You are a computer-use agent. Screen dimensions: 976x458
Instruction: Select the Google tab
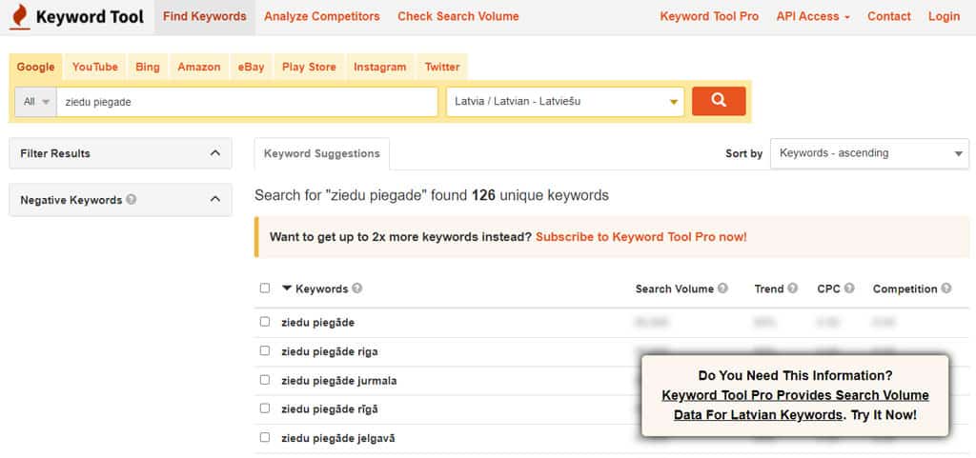pos(35,67)
